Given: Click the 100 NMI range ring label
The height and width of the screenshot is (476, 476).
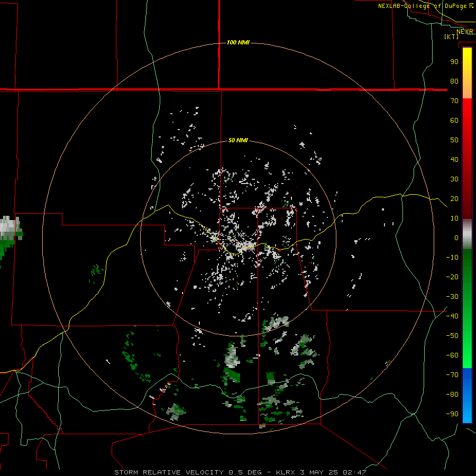Looking at the screenshot, I should (x=239, y=42).
